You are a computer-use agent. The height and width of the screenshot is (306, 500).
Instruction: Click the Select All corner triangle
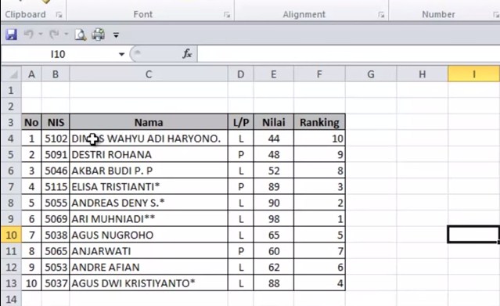(12, 74)
